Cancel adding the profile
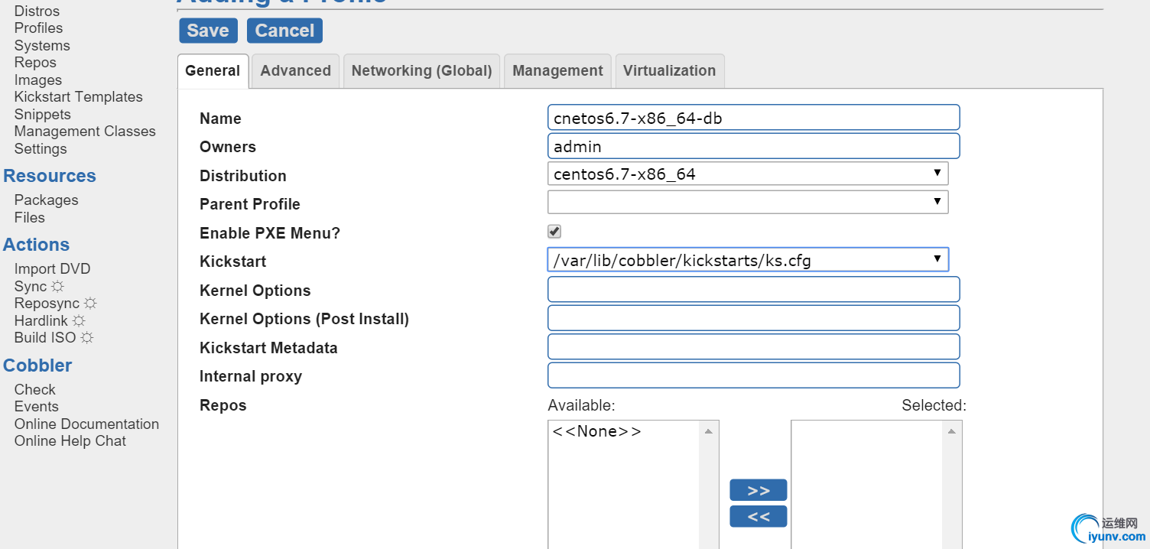 click(284, 31)
